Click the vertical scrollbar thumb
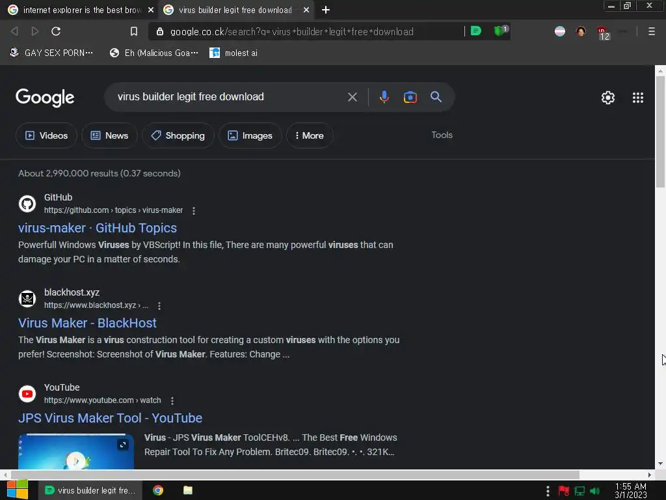 tap(660, 132)
